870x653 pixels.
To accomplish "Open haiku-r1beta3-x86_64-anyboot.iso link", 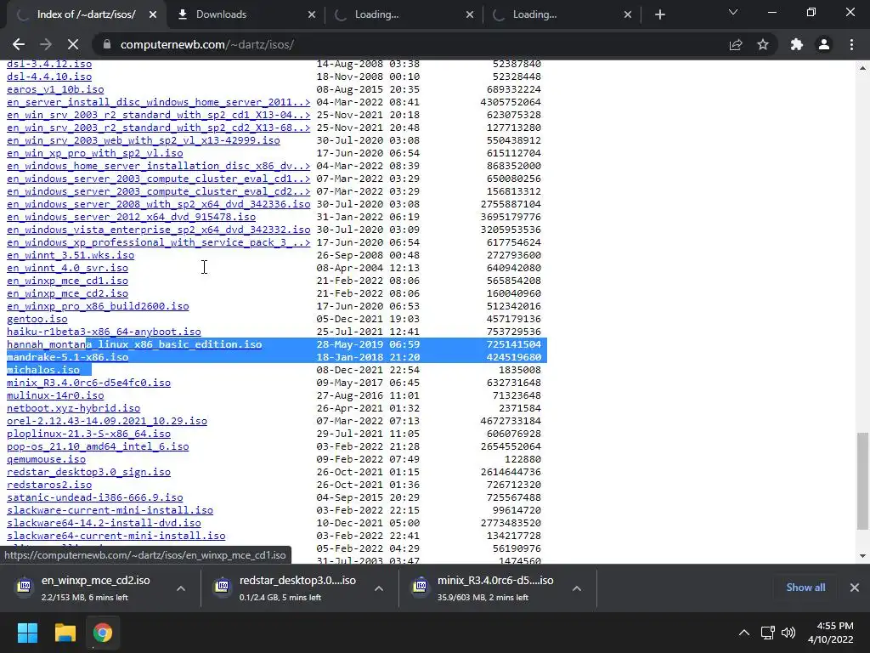I will 104,332.
